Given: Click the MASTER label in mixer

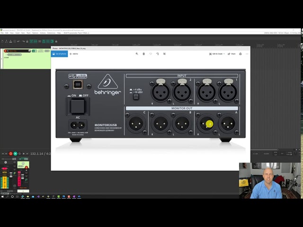Looking at the screenshot, I should pyautogui.click(x=10, y=191).
